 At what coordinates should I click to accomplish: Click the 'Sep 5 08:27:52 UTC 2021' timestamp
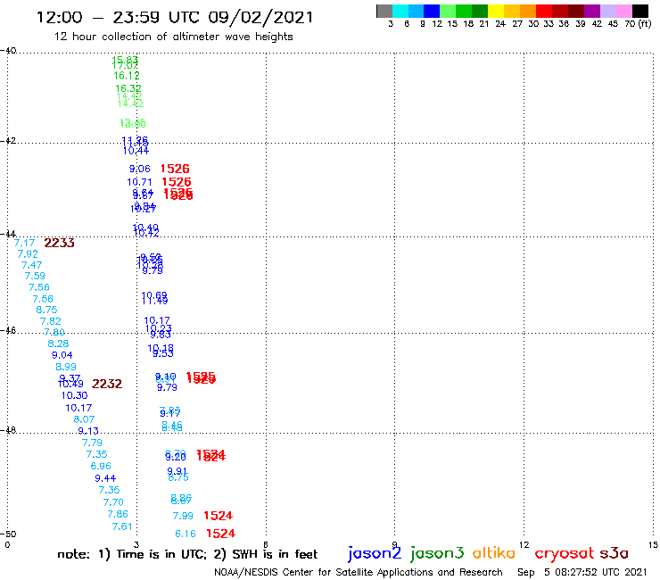(582, 572)
